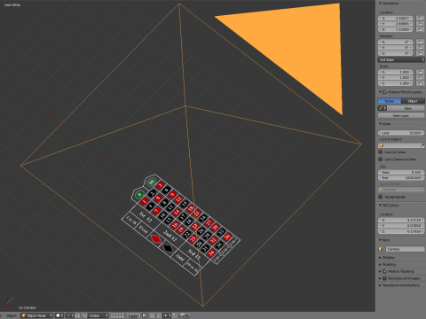The width and height of the screenshot is (426, 319).
Task: Toggle the Grease Pencil Layers checkbox
Action: [384, 92]
